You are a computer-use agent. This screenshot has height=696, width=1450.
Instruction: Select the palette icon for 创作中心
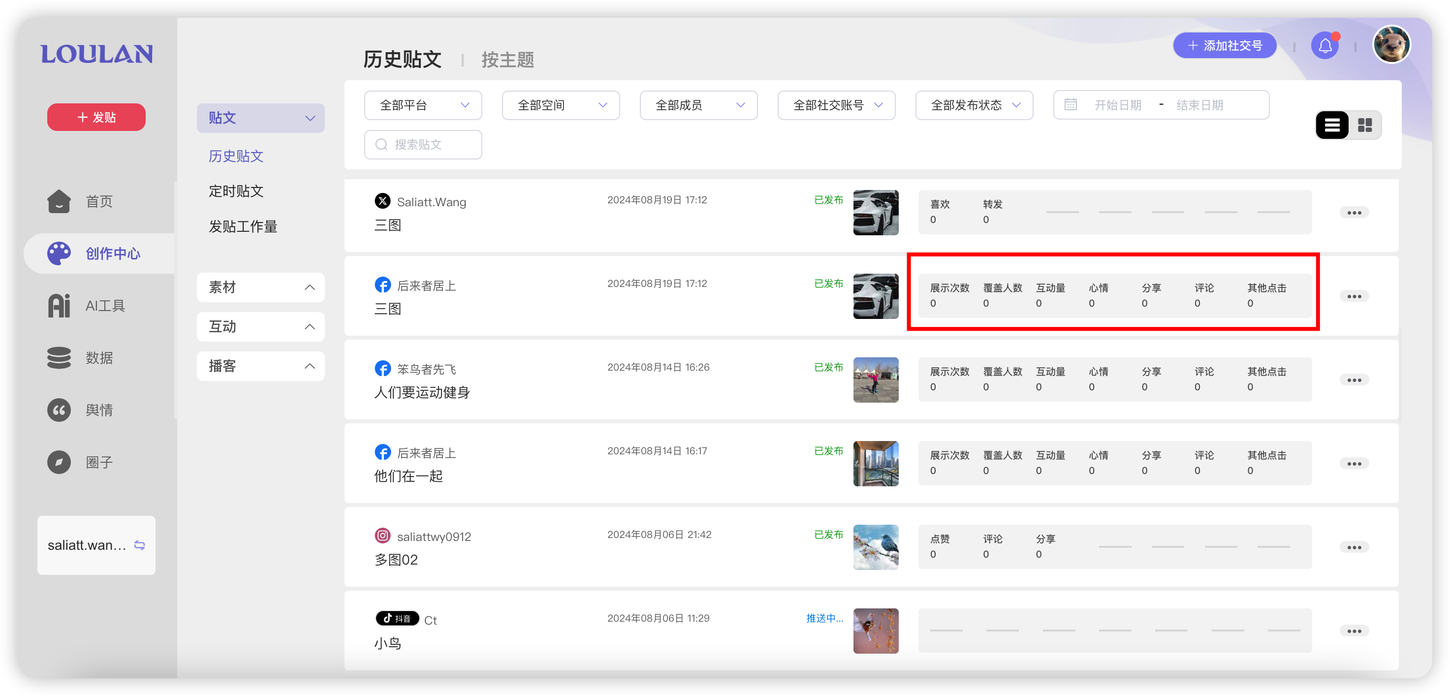point(59,253)
